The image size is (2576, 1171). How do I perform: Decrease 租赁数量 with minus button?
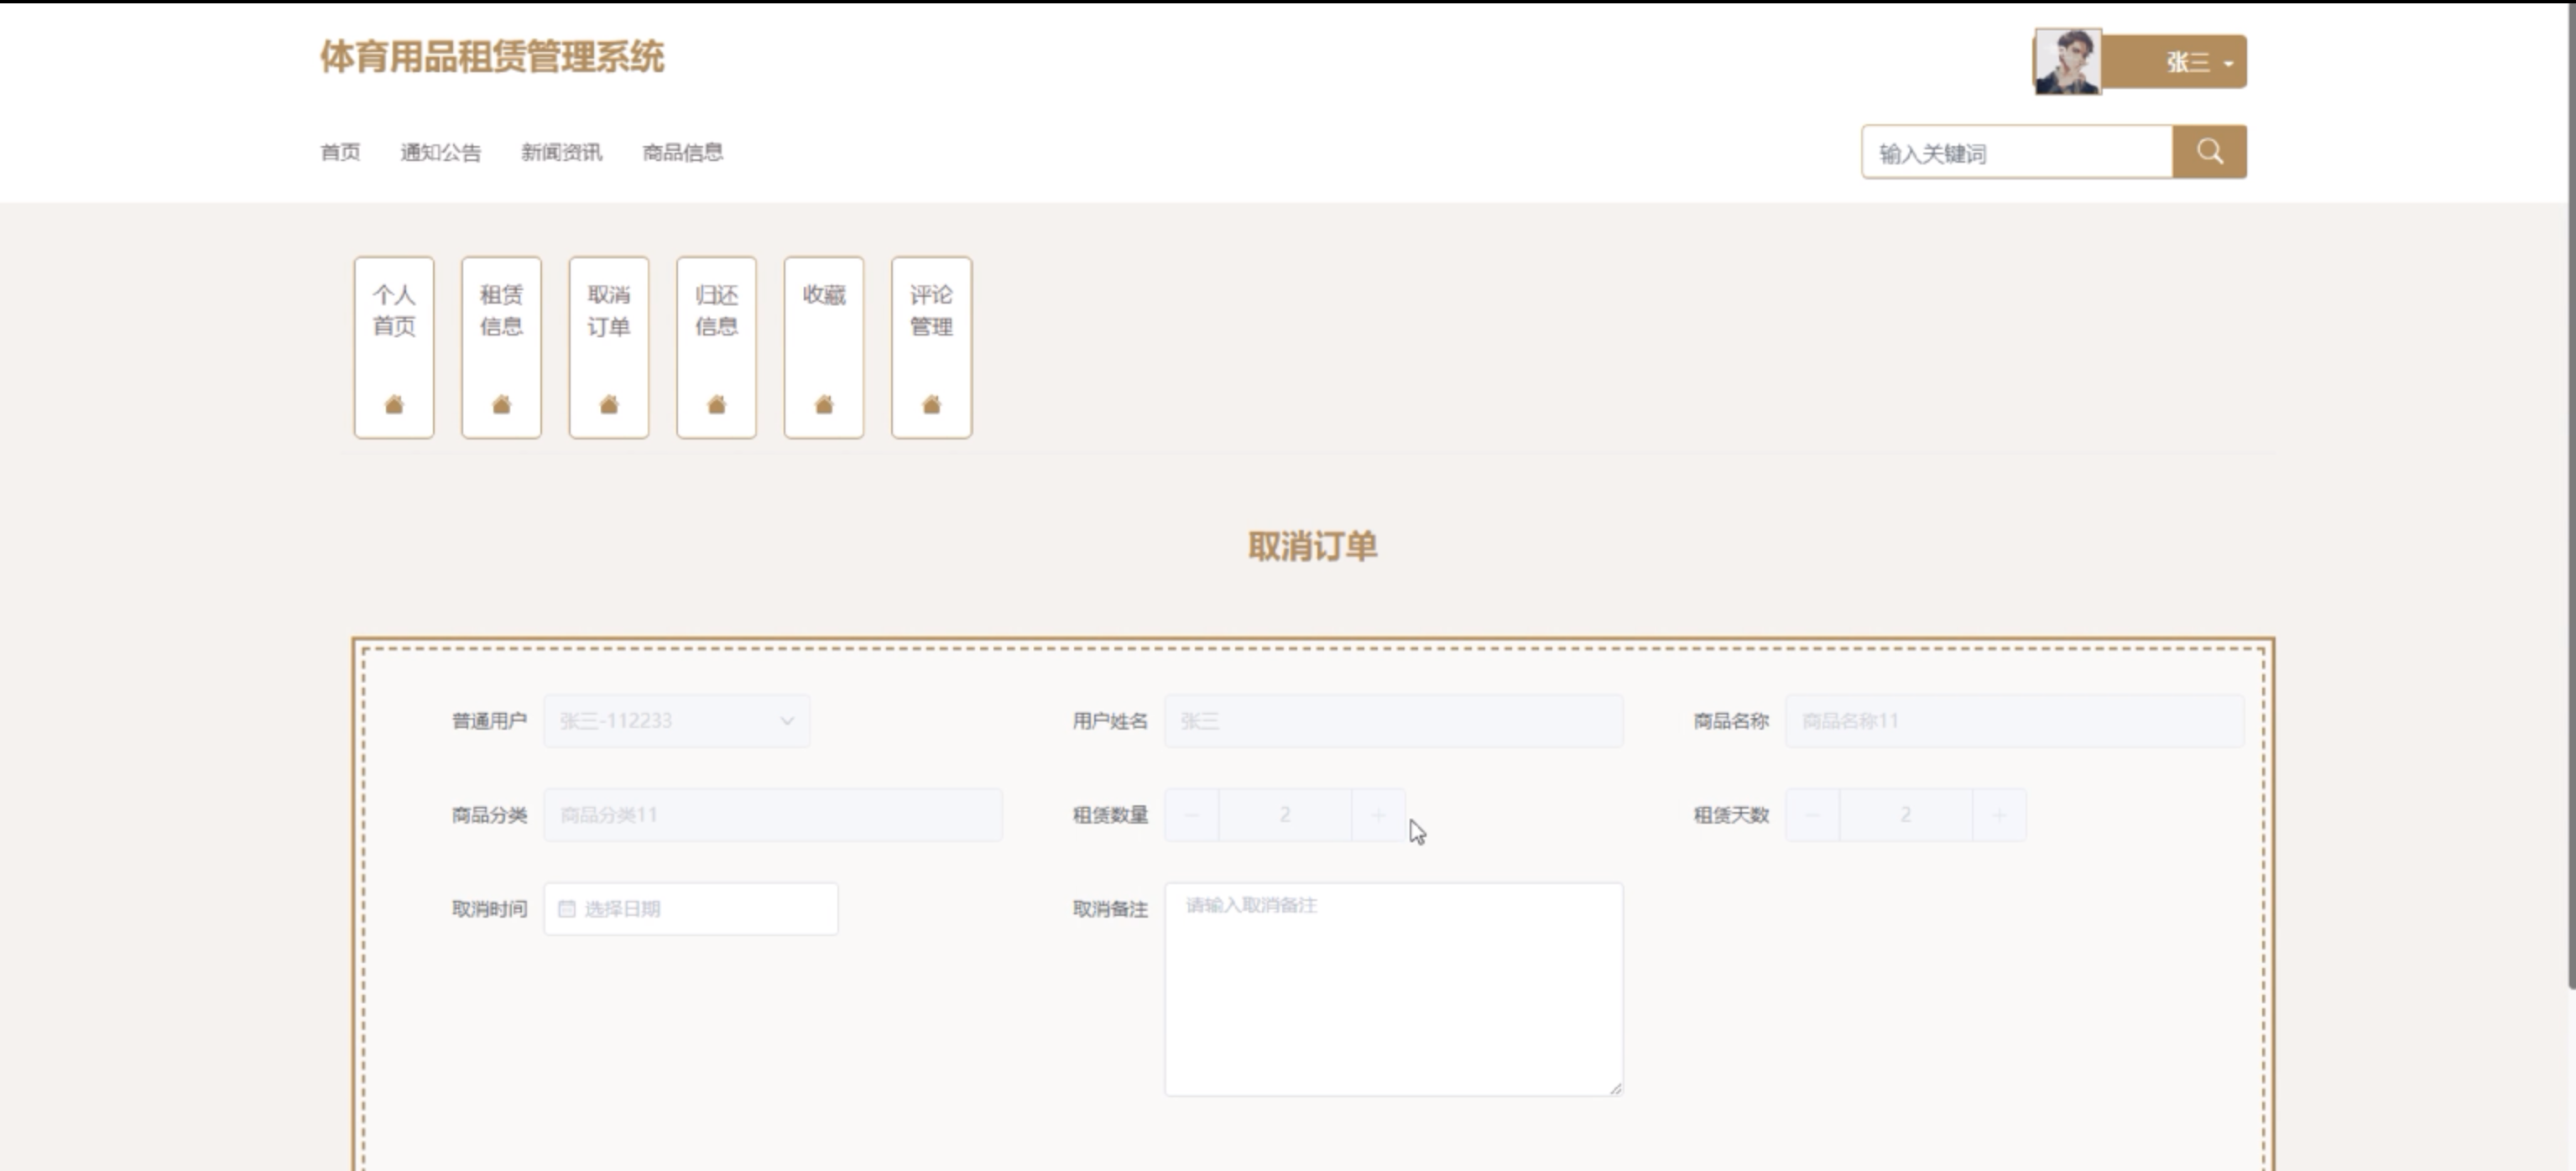[1191, 815]
